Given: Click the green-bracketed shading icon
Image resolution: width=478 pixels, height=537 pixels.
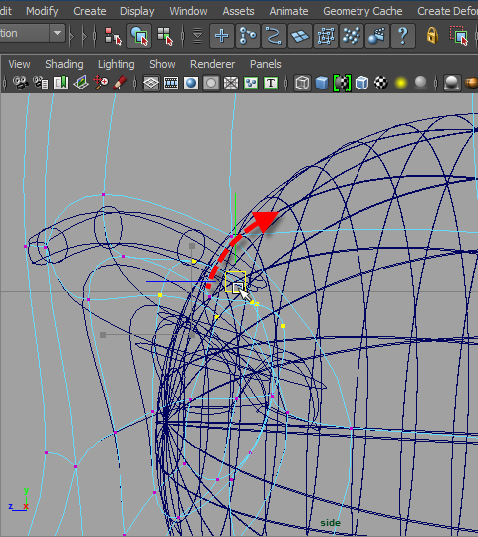Looking at the screenshot, I should 342,83.
